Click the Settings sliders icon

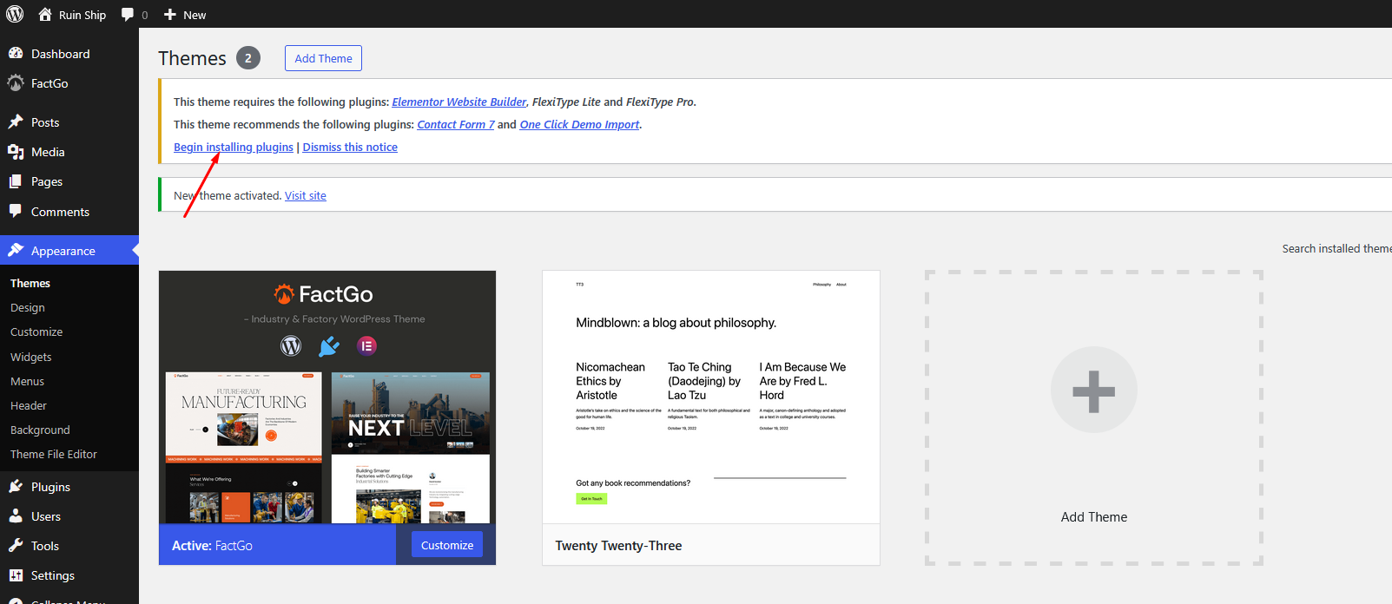[x=16, y=575]
